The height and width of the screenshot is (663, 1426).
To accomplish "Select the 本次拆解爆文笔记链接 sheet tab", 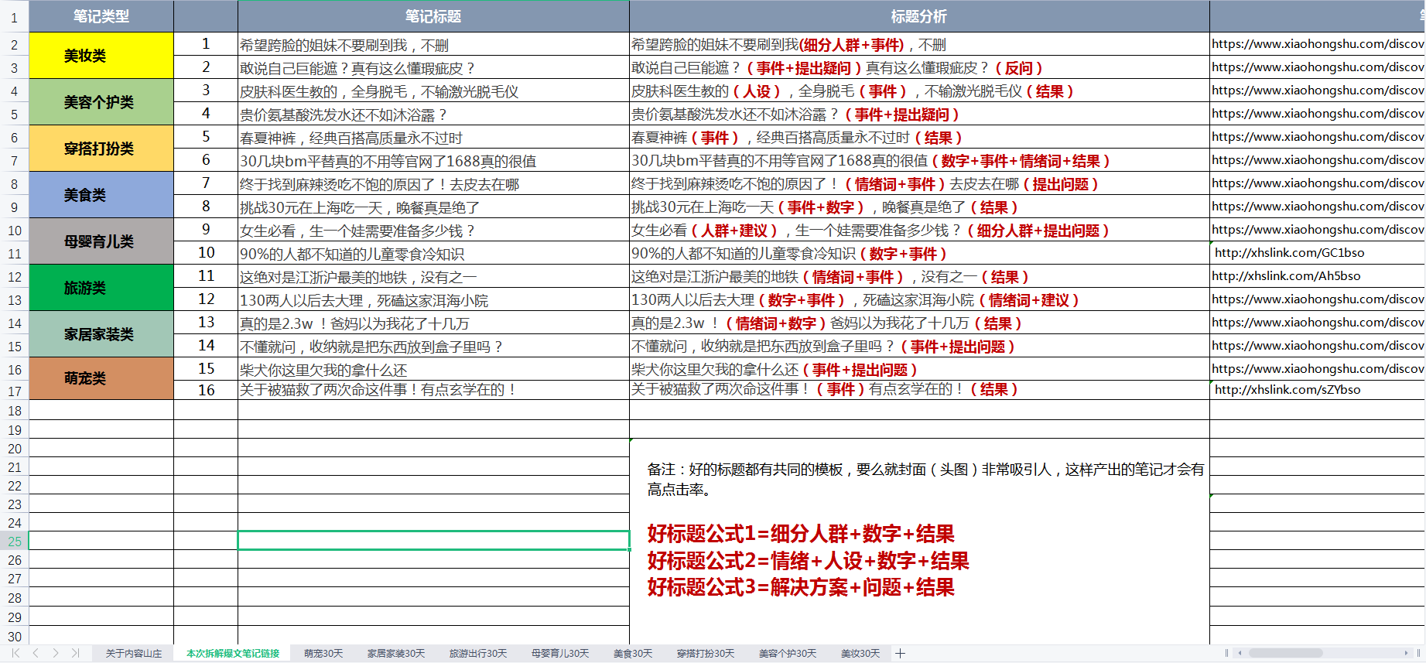I will point(233,654).
